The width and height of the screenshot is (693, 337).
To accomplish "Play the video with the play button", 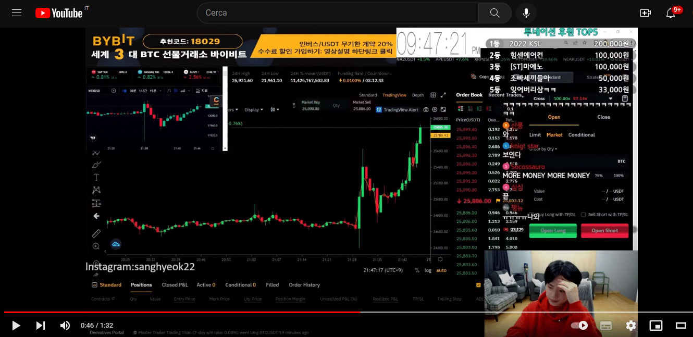I will pyautogui.click(x=16, y=326).
